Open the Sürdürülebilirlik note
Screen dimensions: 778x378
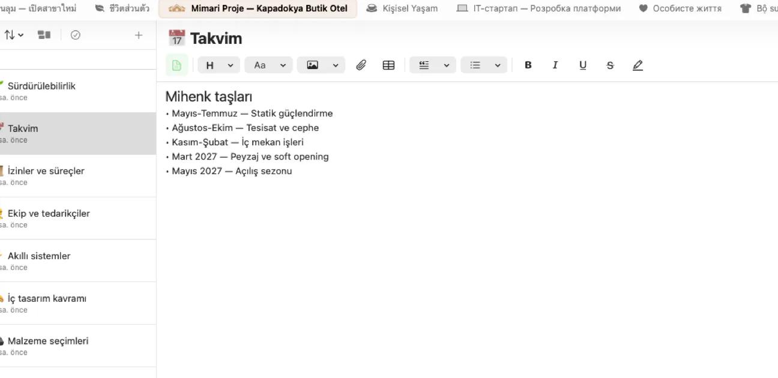coord(78,91)
